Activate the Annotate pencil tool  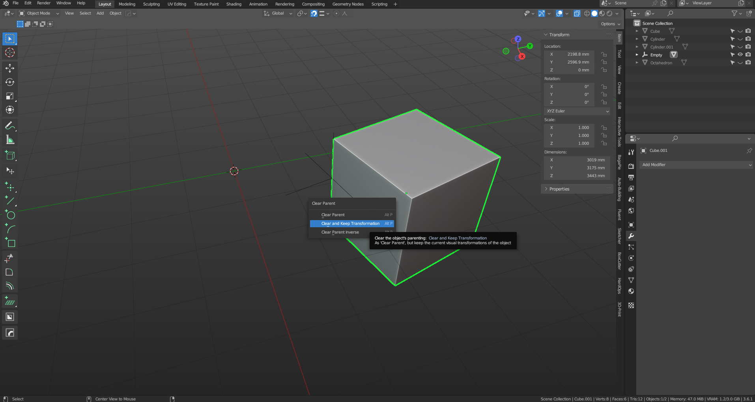point(10,126)
